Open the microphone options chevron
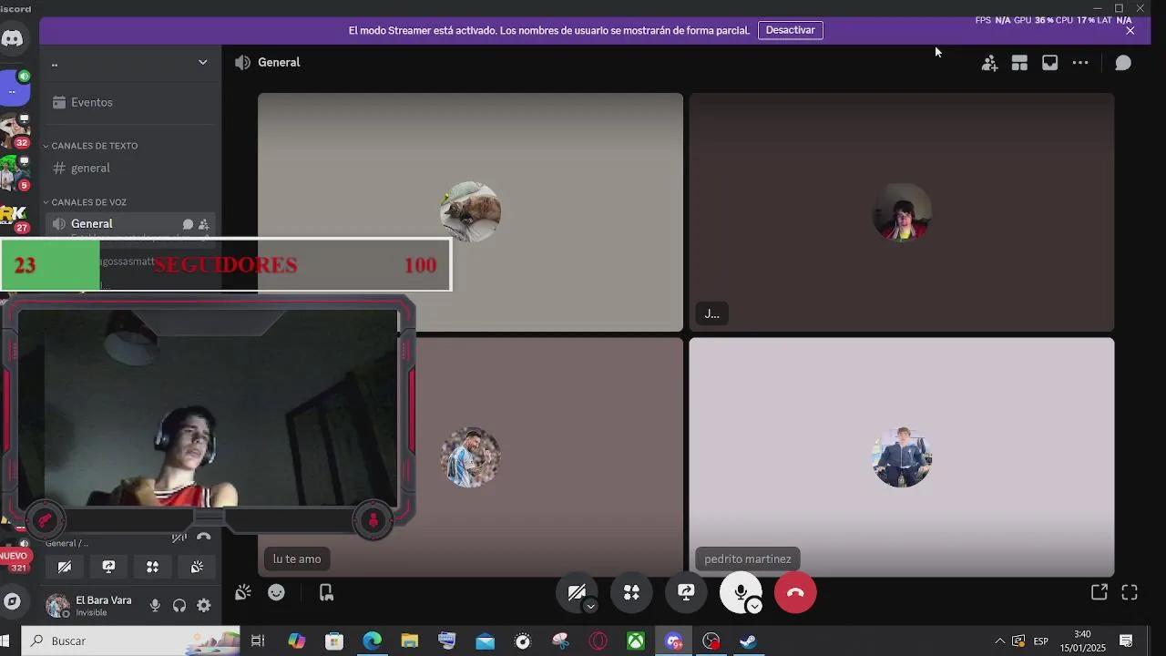The height and width of the screenshot is (656, 1166). (754, 605)
